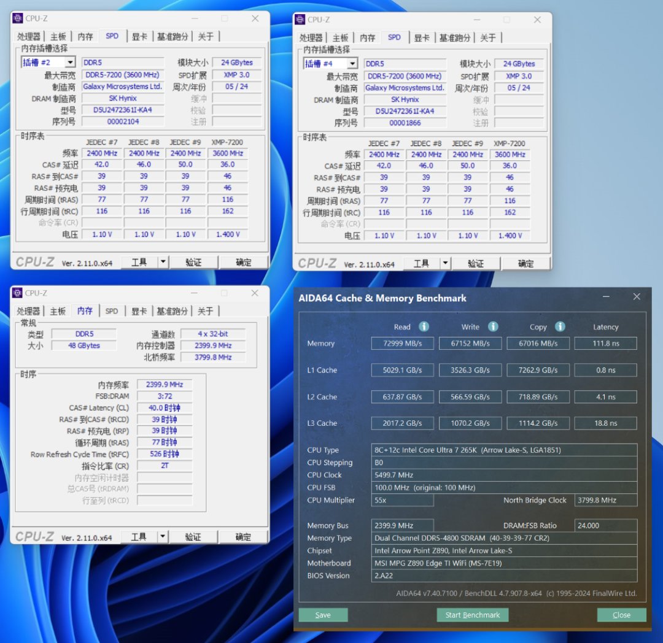Expand tools dropdown arrow in slot #2 window
The height and width of the screenshot is (643, 663).
tap(163, 262)
